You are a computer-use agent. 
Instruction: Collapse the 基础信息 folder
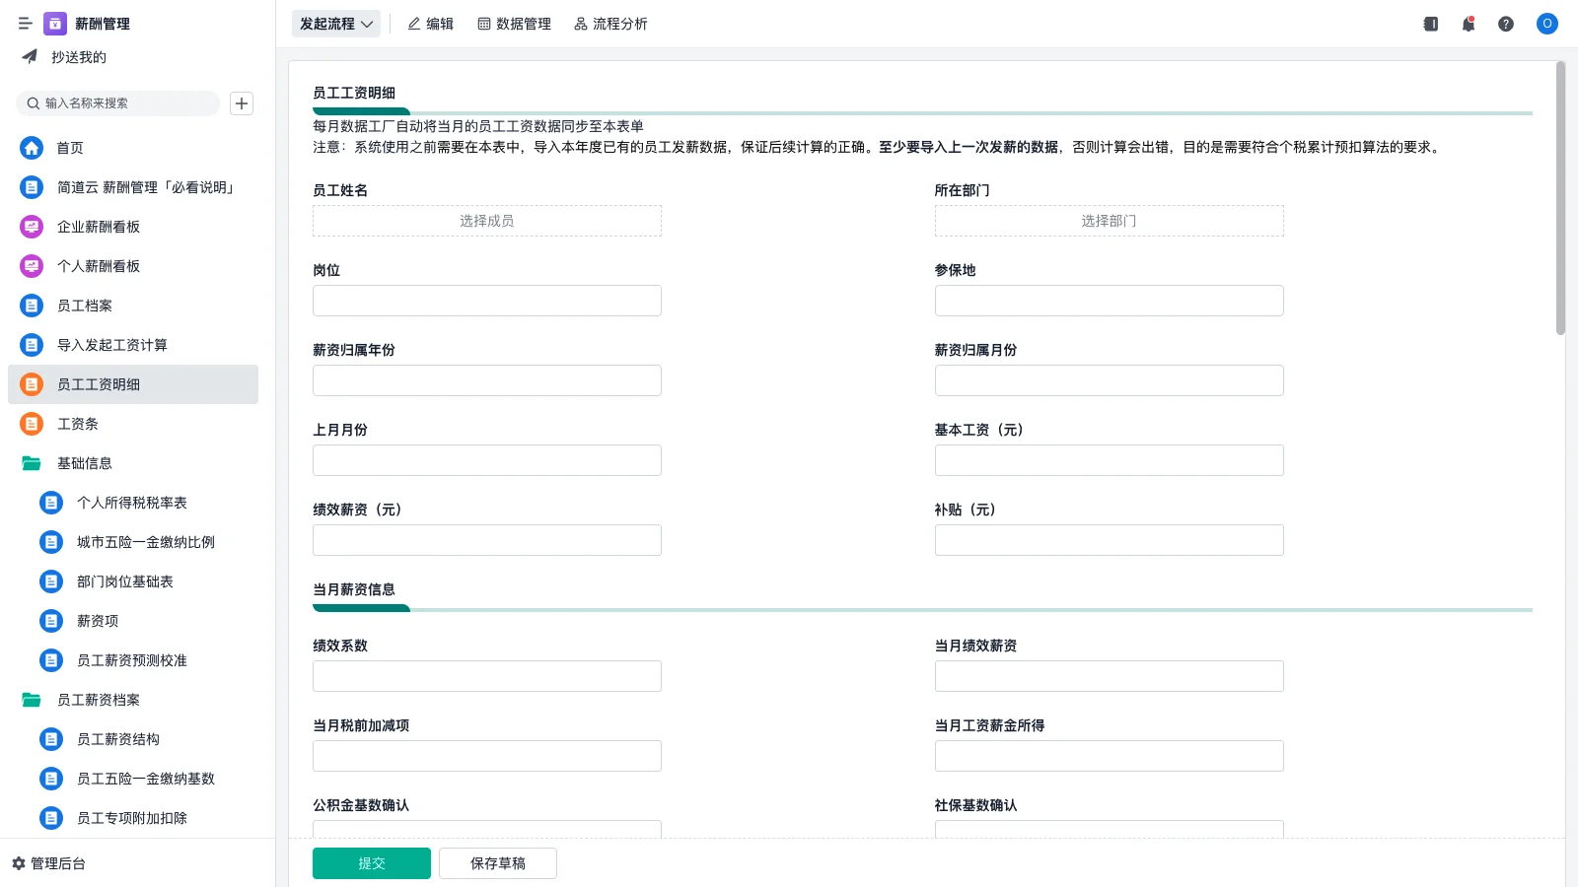[x=31, y=463]
